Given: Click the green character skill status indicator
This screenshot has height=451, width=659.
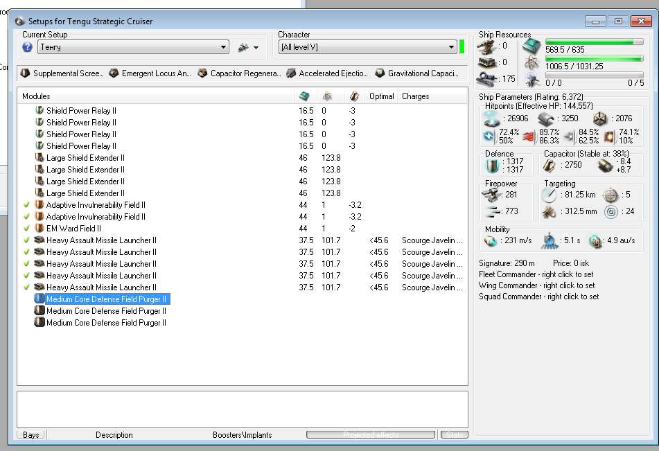Looking at the screenshot, I should 462,47.
